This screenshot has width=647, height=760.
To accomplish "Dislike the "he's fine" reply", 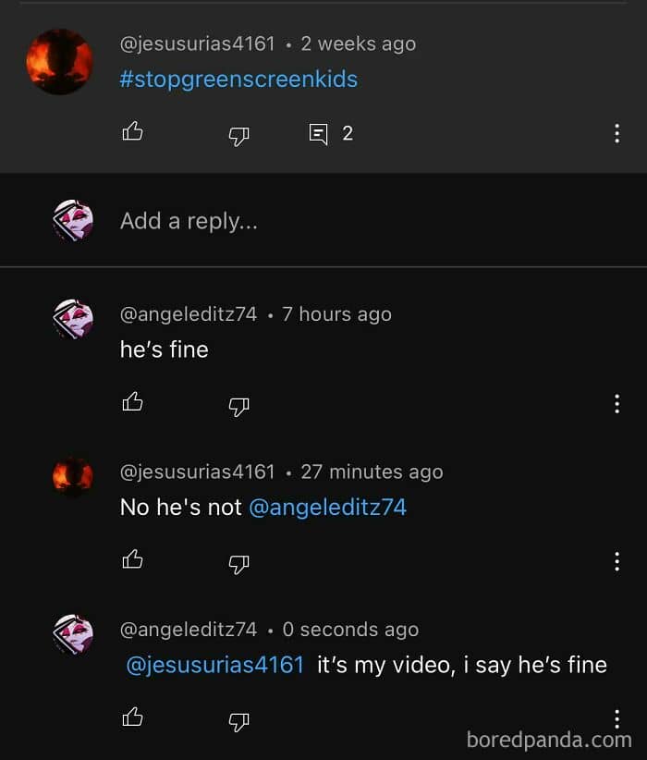I will pos(238,404).
